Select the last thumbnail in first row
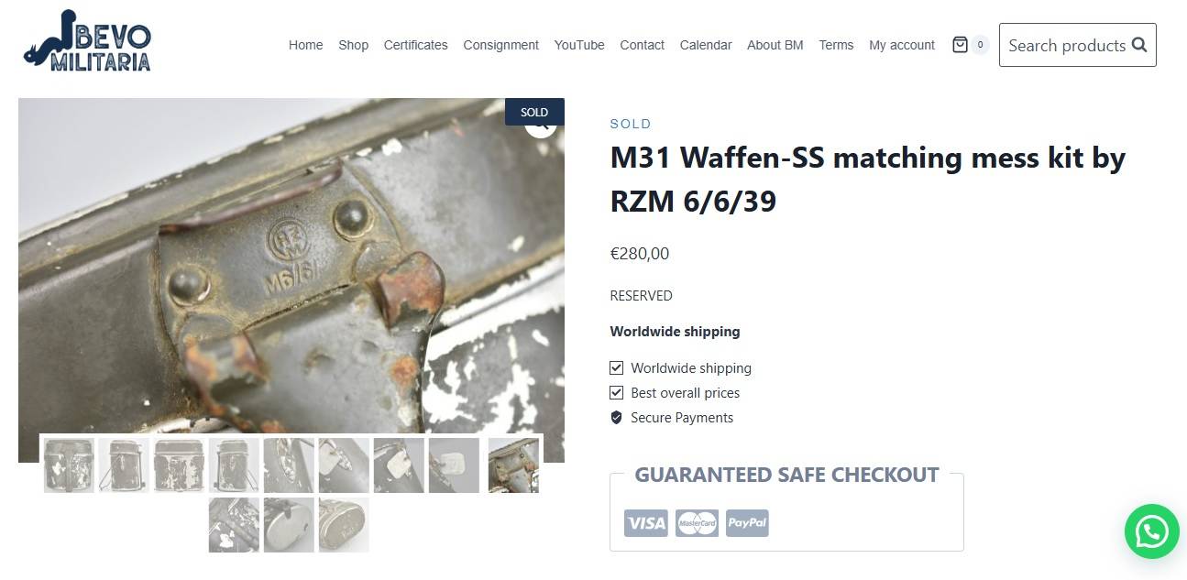Image resolution: width=1187 pixels, height=580 pixels. pyautogui.click(x=513, y=465)
